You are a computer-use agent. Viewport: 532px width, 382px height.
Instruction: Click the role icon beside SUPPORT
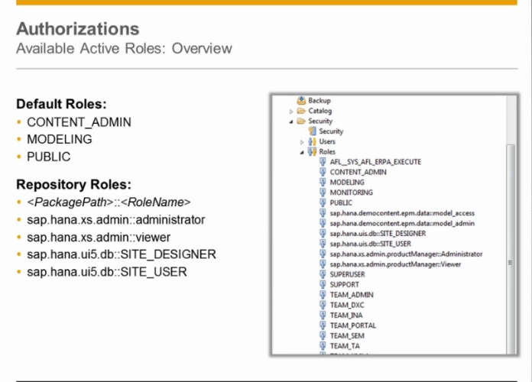click(x=323, y=284)
